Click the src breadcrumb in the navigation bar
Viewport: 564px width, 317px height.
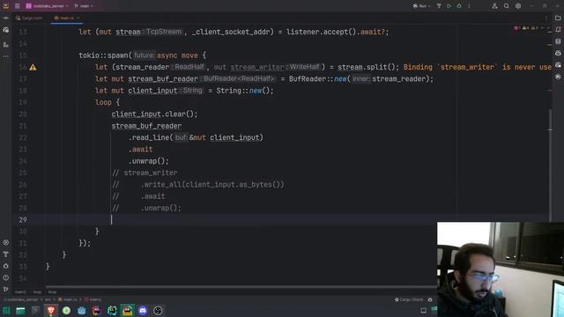tap(48, 299)
